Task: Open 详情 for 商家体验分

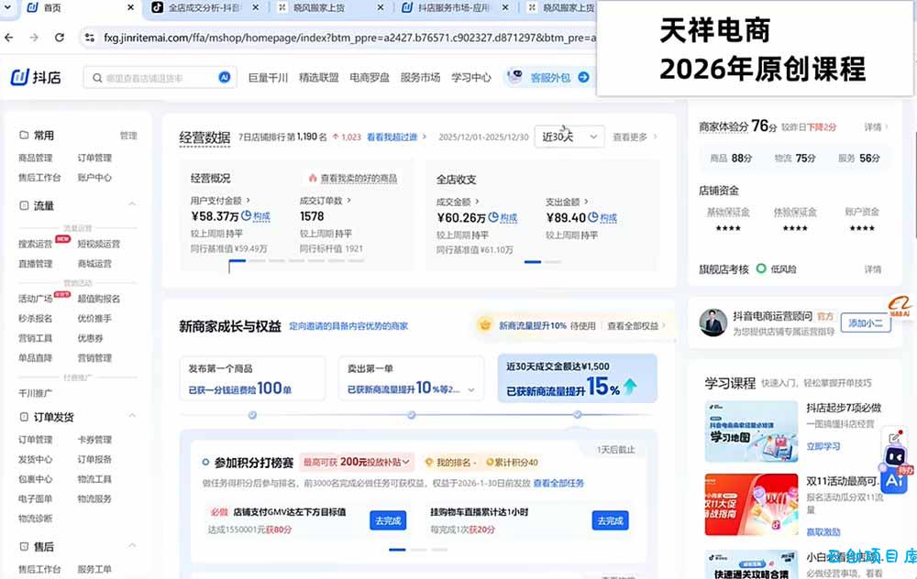Action: [876, 126]
